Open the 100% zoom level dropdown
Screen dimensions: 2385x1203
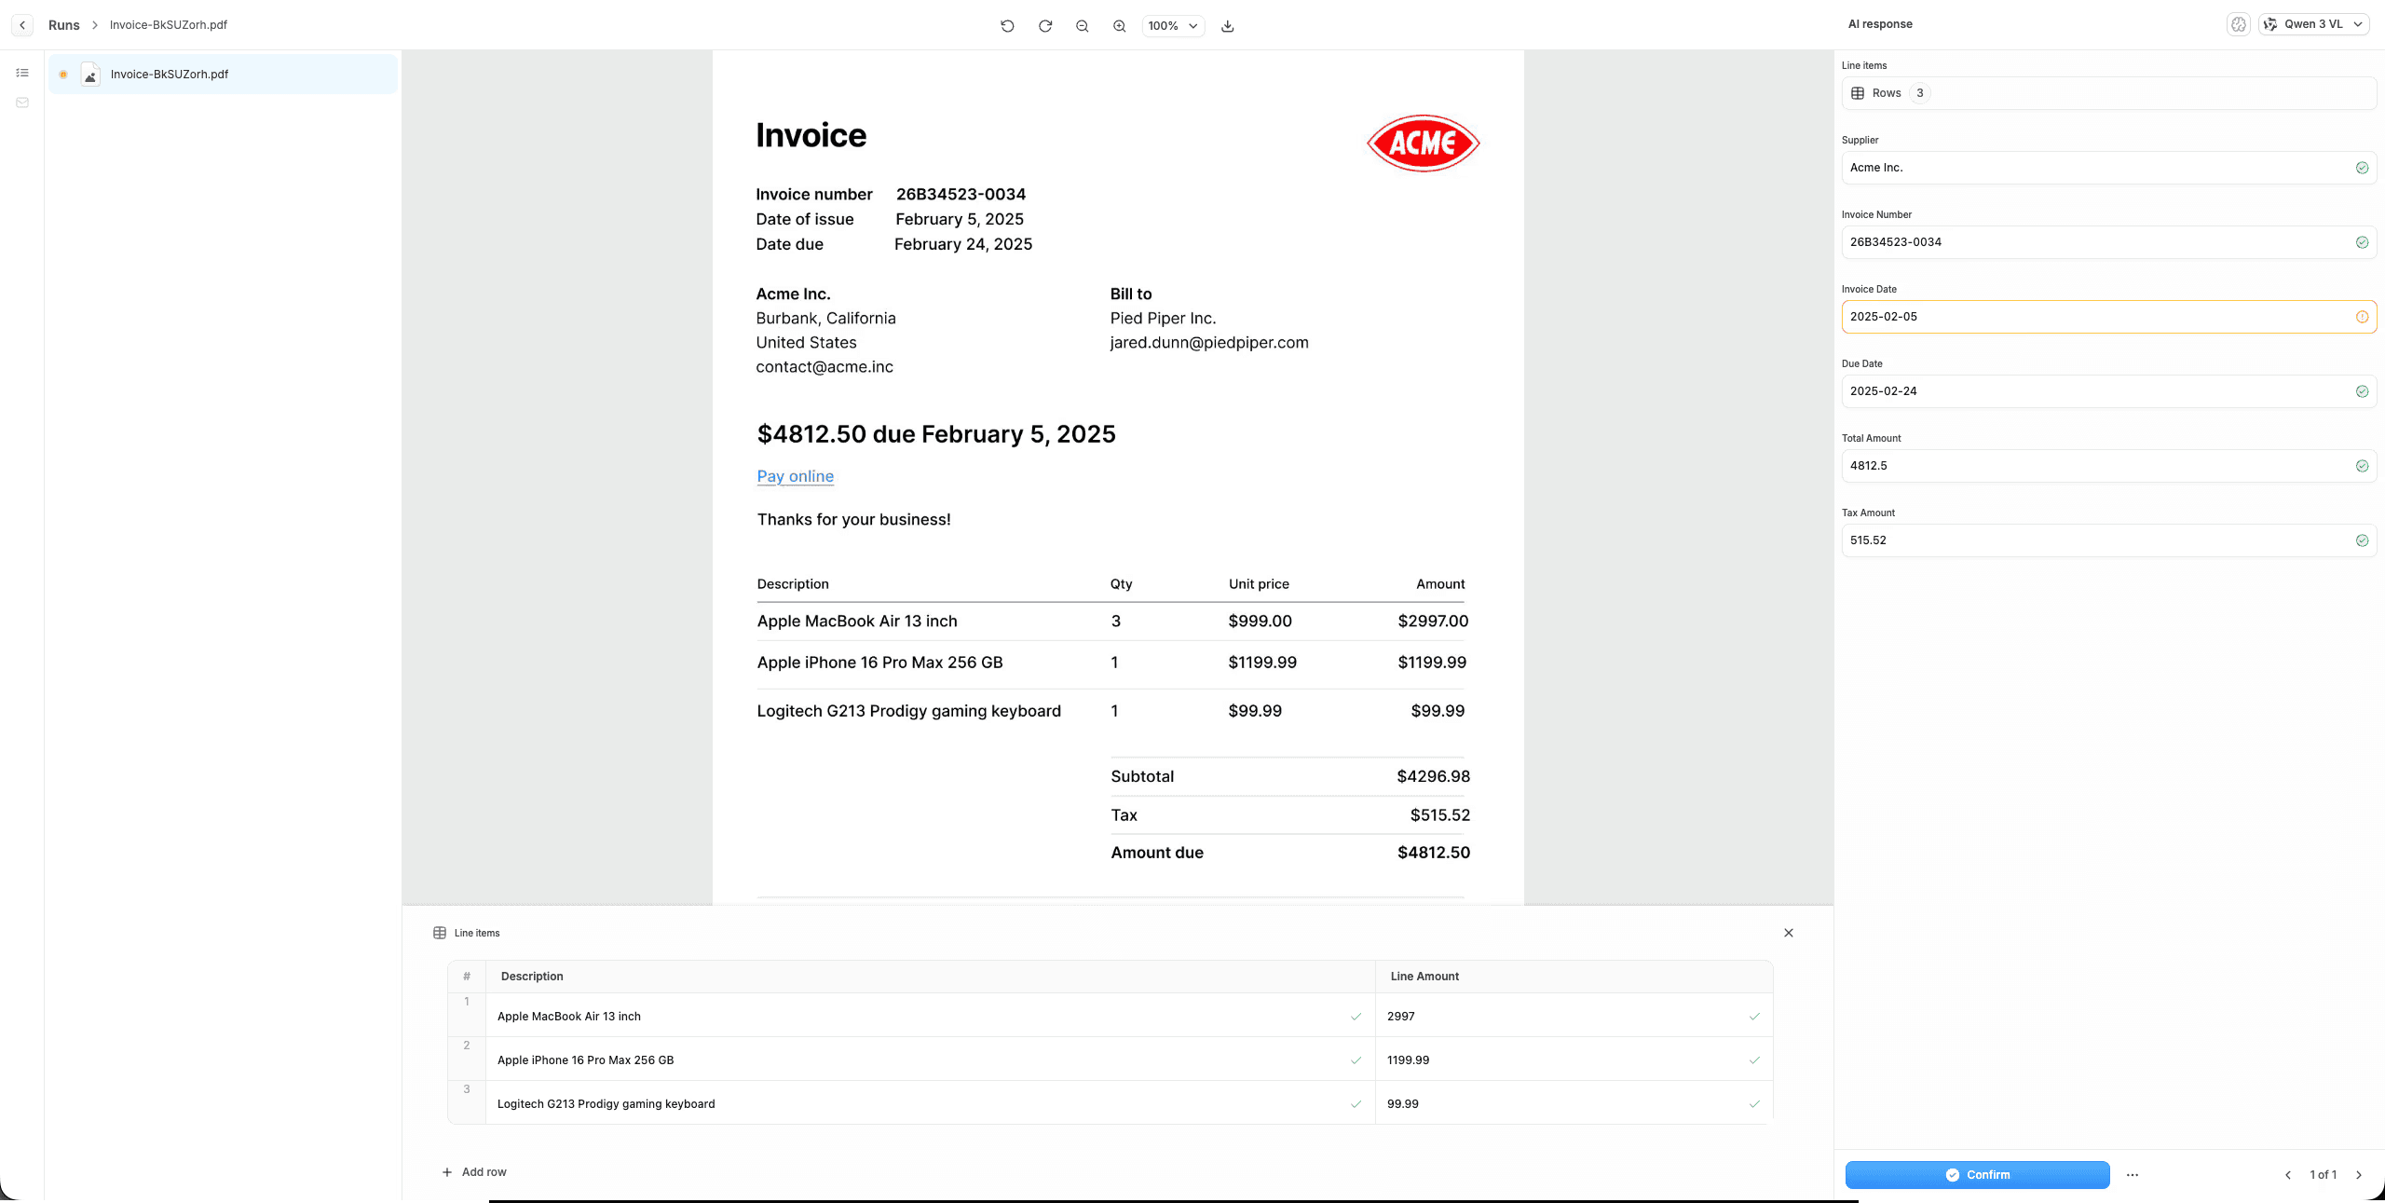(x=1172, y=26)
